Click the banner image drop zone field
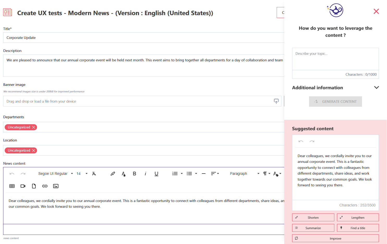Screen dimensions: 387x244 (x=142, y=101)
